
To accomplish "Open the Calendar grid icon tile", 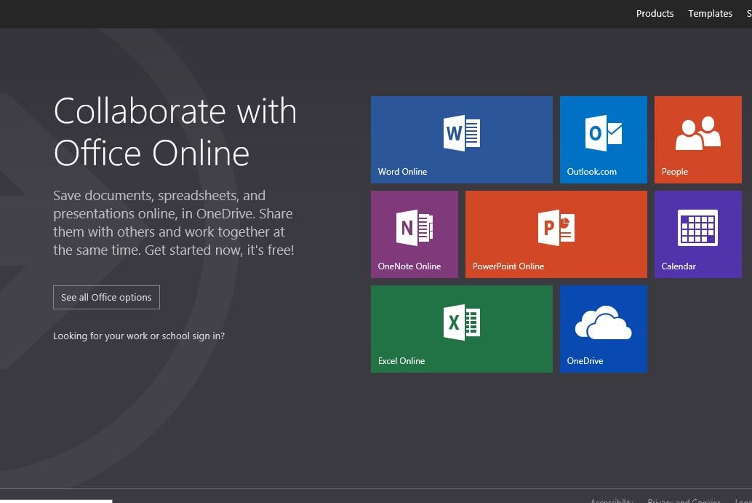I will [x=697, y=228].
